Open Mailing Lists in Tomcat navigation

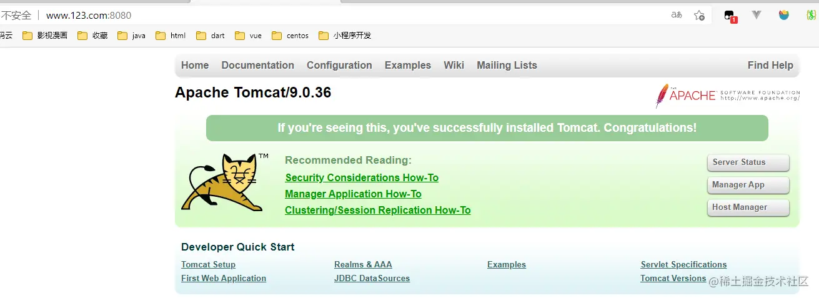pyautogui.click(x=507, y=65)
